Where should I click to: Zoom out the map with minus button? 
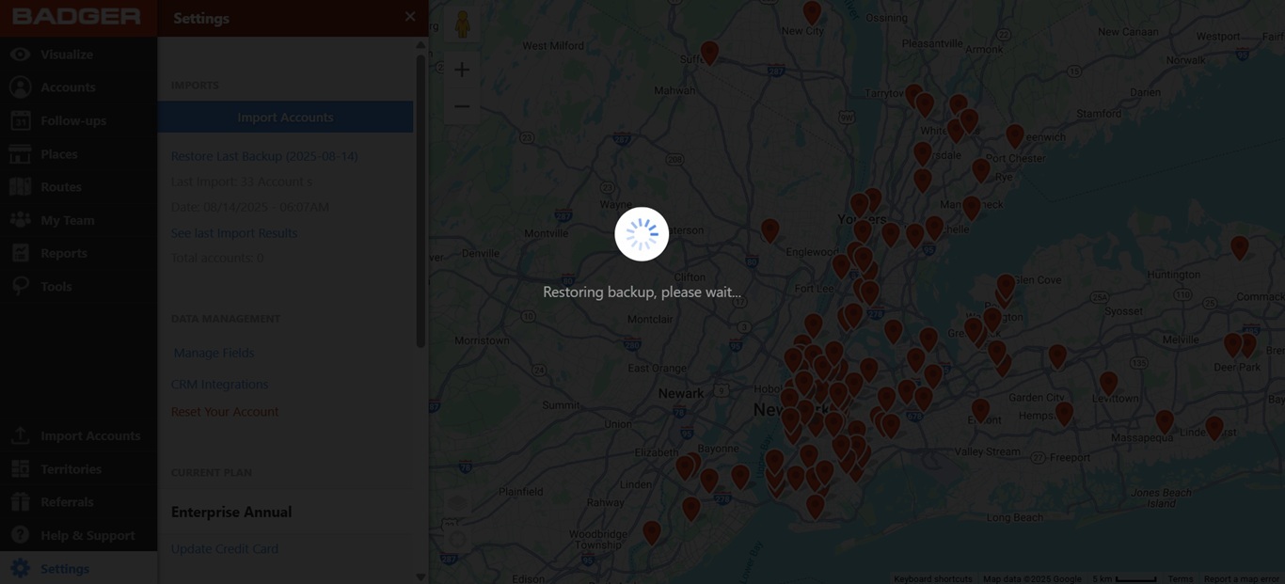pos(462,106)
